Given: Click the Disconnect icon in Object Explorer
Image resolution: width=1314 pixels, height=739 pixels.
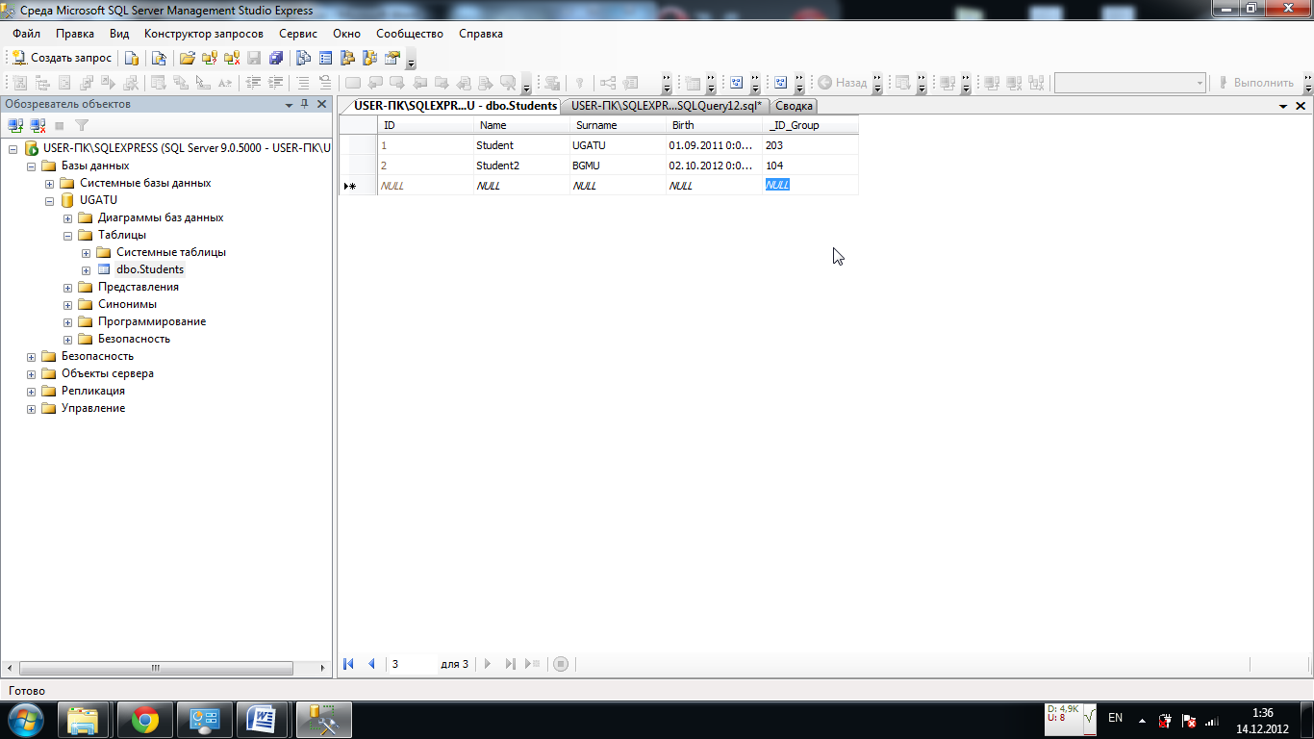Looking at the screenshot, I should coord(38,125).
